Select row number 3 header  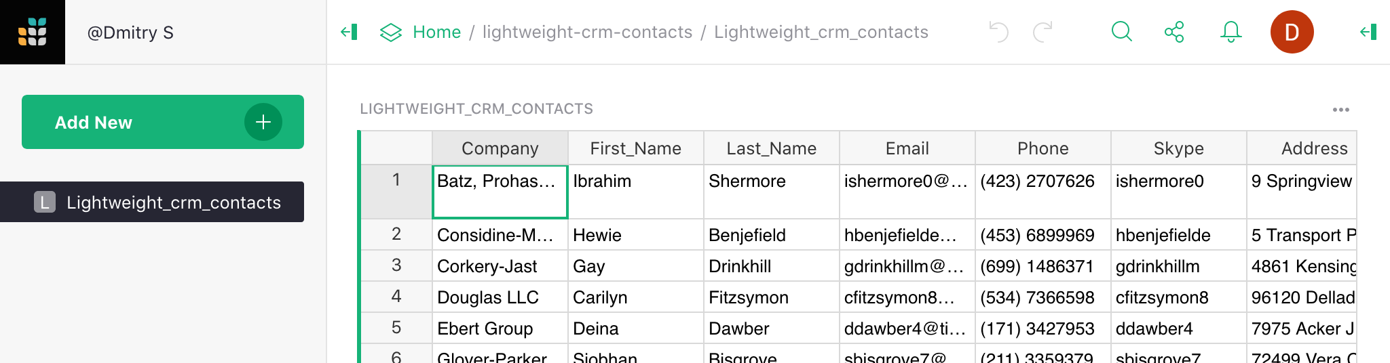pos(396,265)
